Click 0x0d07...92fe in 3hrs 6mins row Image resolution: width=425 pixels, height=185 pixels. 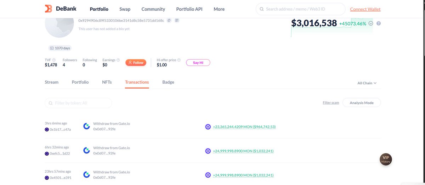click(x=104, y=129)
